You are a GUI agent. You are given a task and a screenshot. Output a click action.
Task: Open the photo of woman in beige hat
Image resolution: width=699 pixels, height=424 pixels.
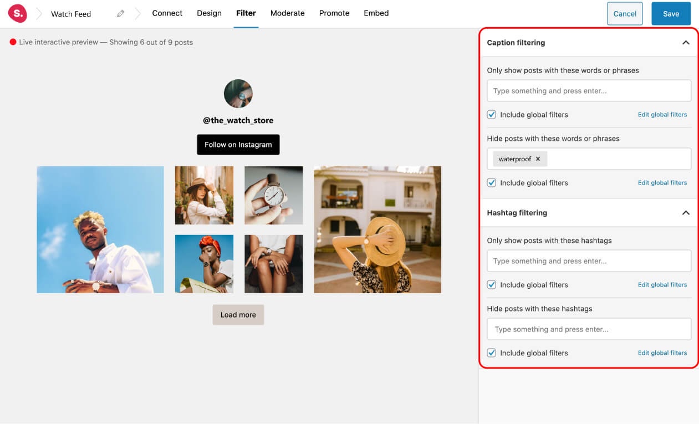click(x=204, y=195)
